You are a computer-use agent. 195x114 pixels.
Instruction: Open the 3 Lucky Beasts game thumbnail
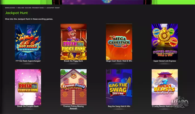pos(165,87)
